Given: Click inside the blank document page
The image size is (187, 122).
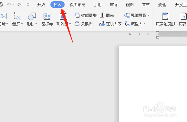Looking at the screenshot, I should click(153, 83).
